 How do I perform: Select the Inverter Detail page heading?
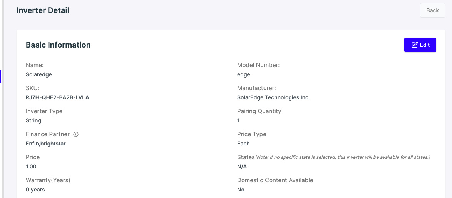pyautogui.click(x=43, y=10)
